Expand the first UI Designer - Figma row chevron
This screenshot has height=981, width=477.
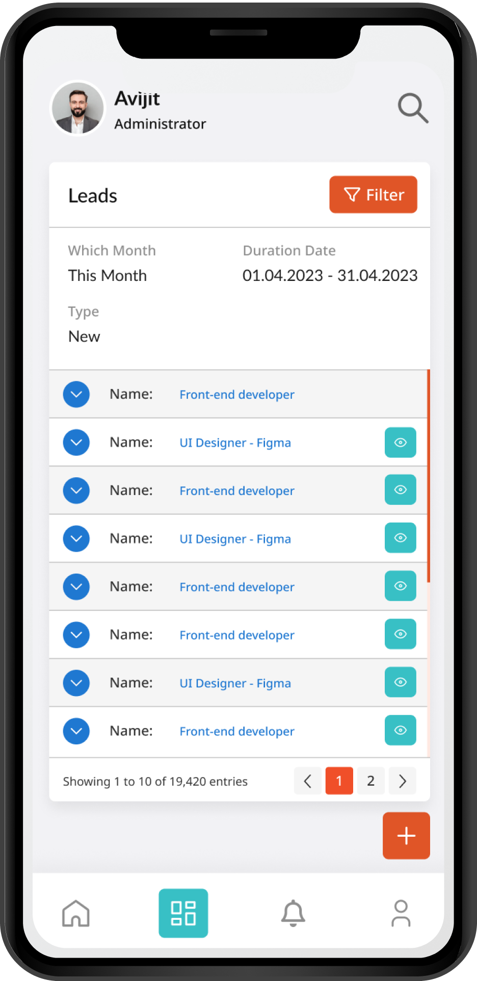coord(76,443)
